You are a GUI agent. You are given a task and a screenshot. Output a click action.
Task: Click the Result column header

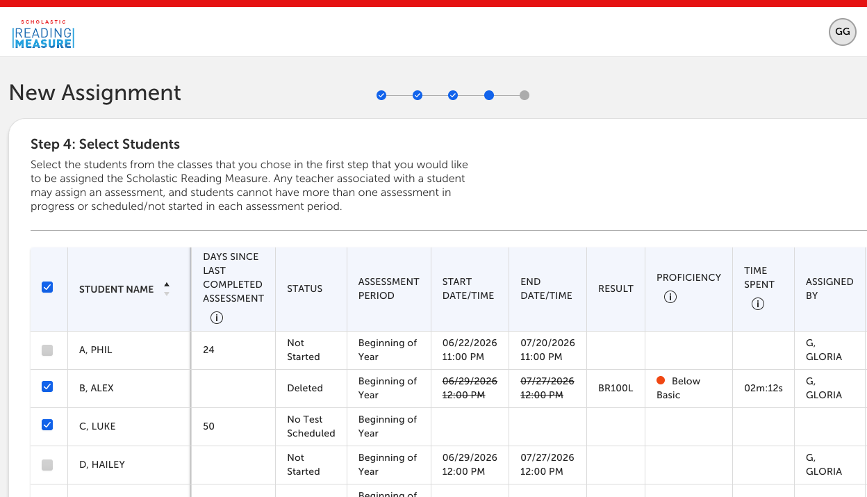coord(616,288)
